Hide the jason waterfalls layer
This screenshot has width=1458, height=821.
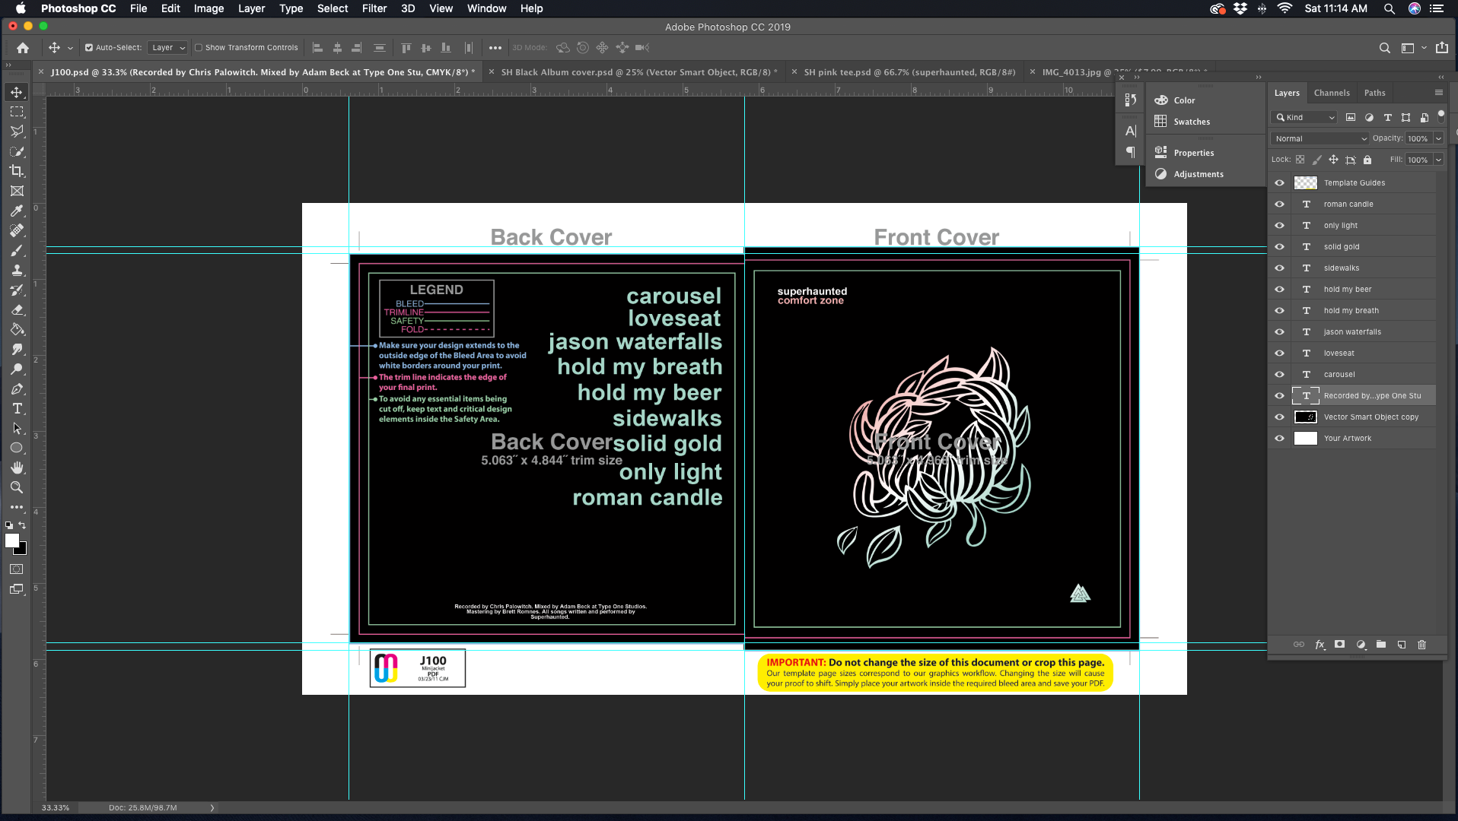(1279, 332)
